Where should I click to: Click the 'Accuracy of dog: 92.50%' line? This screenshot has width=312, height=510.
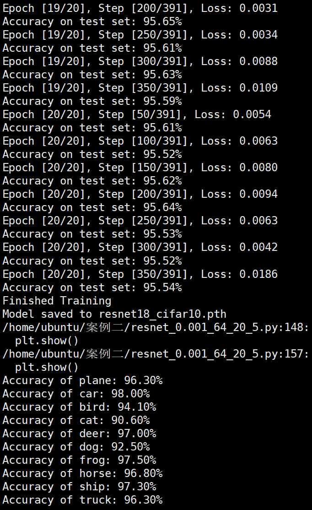(76, 447)
